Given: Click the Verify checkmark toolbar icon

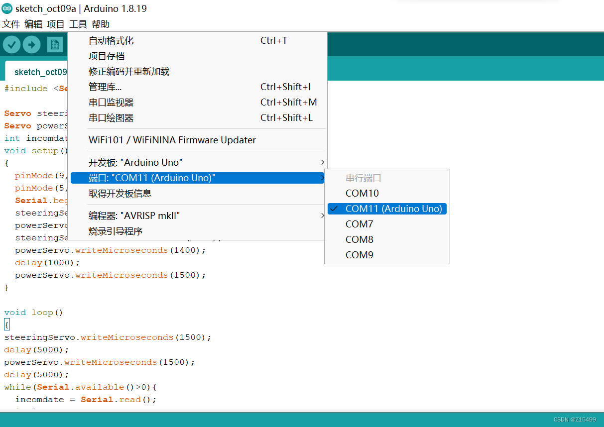Looking at the screenshot, I should (12, 45).
